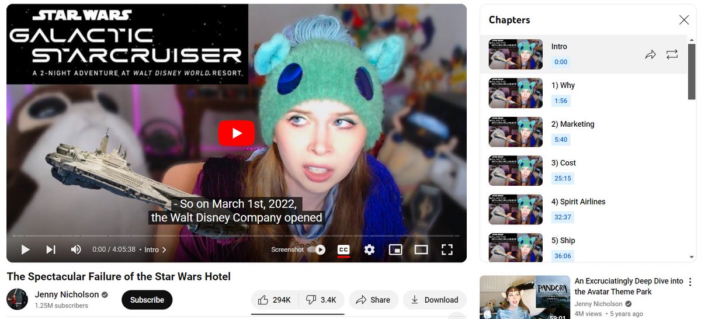Expand the Intro chapter chevron in player
The width and height of the screenshot is (701, 319).
click(x=164, y=249)
